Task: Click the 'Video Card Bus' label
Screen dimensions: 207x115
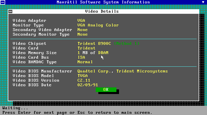Action: point(31,57)
